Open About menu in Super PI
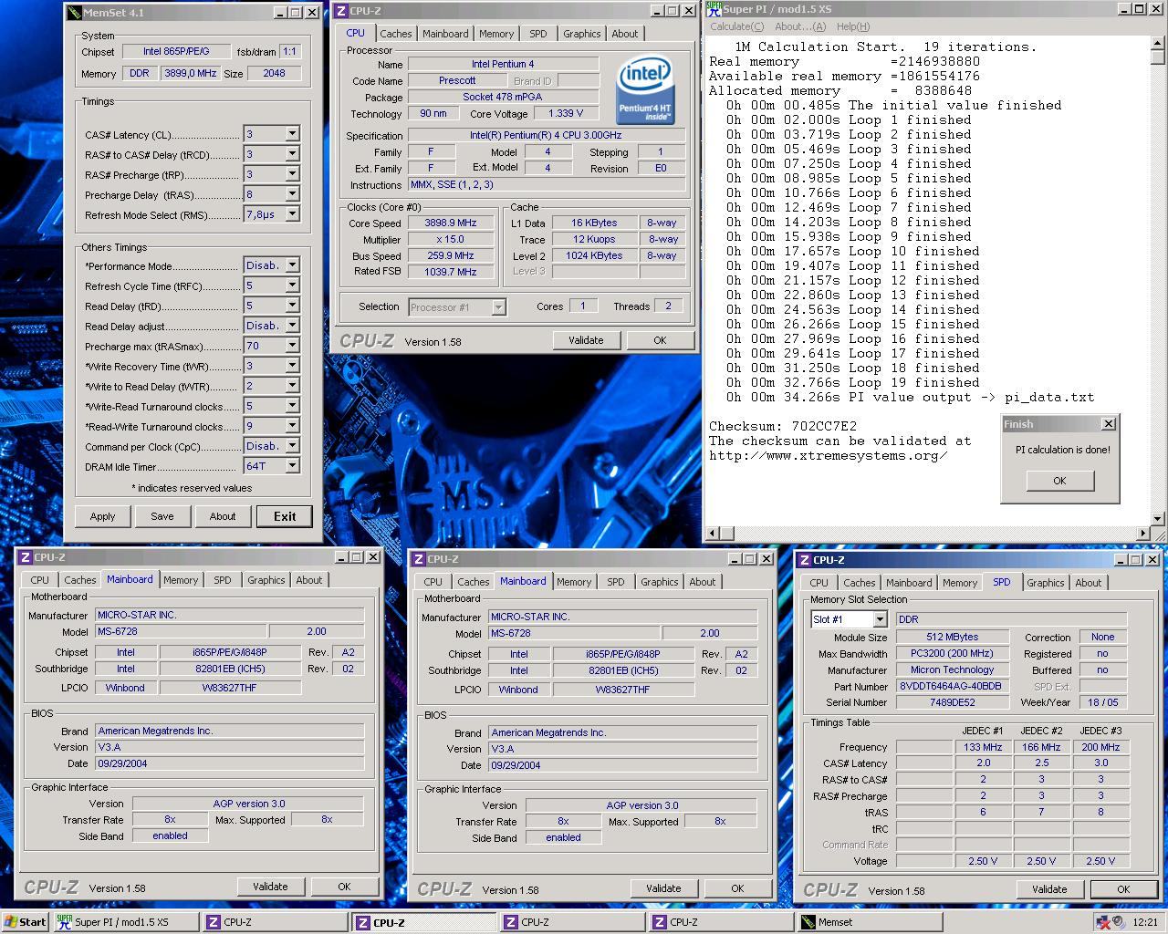 click(x=800, y=26)
